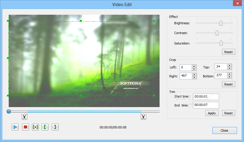Click the top-right crop handle

pos(154,21)
